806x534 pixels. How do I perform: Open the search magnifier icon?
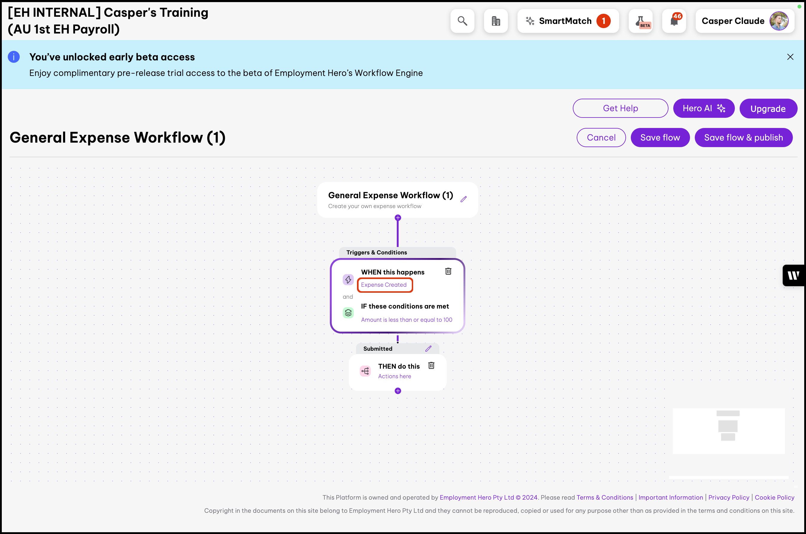click(462, 21)
